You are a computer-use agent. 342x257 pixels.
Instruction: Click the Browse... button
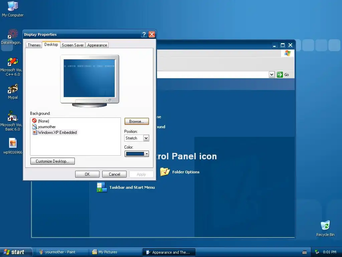tap(137, 121)
